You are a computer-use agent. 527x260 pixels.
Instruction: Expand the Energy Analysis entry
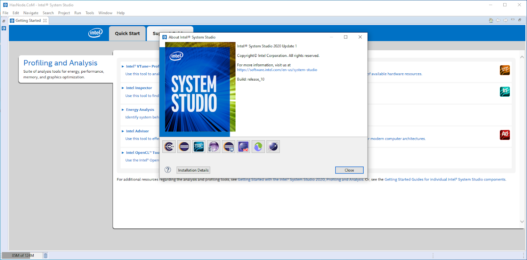pos(123,110)
